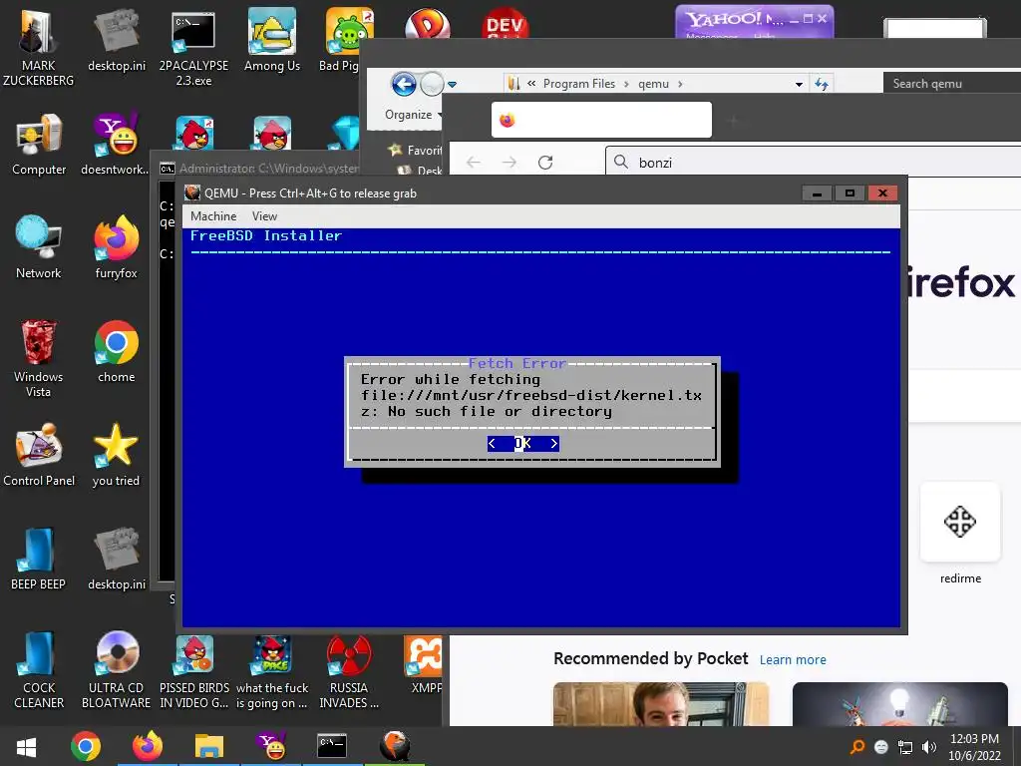Select the 2PACALYPSE 2.3.exe desktop icon
The image size is (1021, 766).
pos(193,47)
